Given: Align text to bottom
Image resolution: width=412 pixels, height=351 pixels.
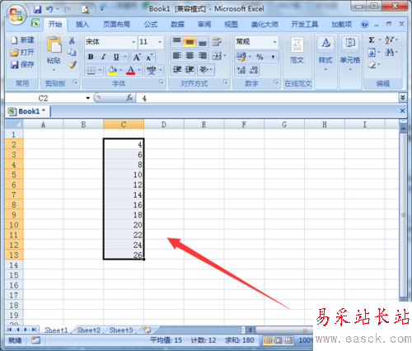Looking at the screenshot, I should point(203,42).
